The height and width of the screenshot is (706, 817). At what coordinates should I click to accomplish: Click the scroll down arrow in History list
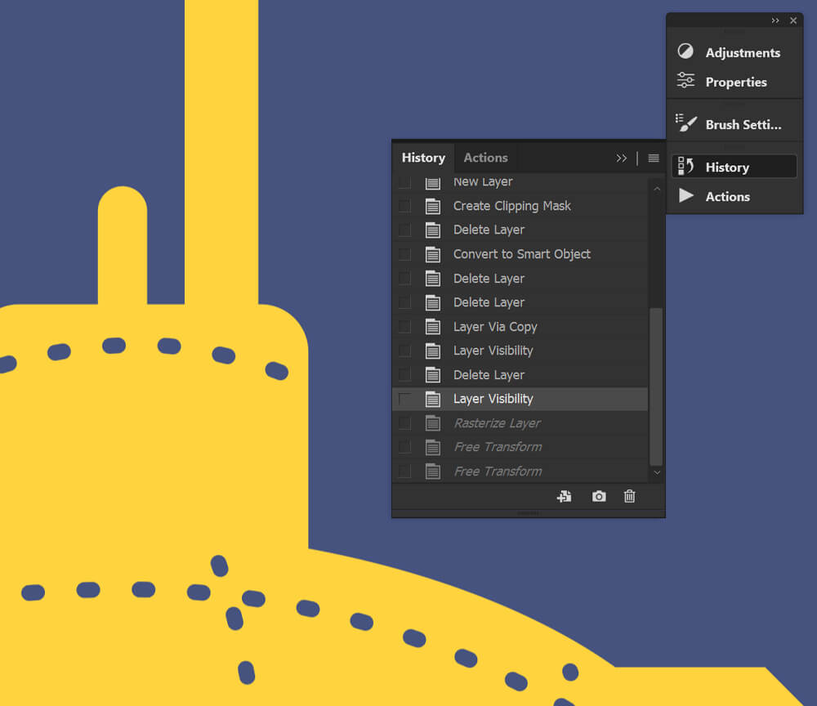pos(656,472)
